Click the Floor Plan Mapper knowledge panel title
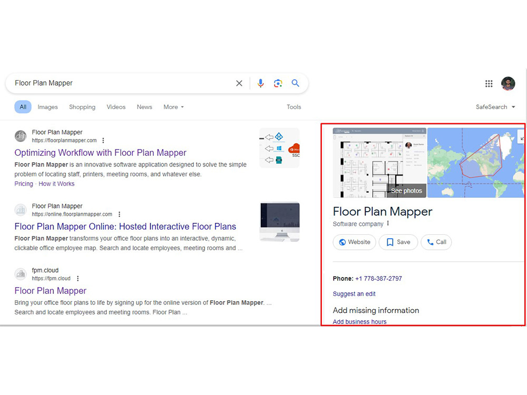Image resolution: width=527 pixels, height=395 pixels. tap(383, 212)
